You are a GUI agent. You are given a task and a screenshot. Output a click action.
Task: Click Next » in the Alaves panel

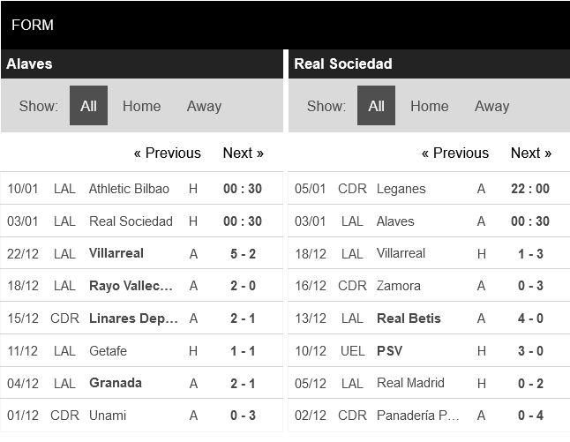(x=243, y=153)
